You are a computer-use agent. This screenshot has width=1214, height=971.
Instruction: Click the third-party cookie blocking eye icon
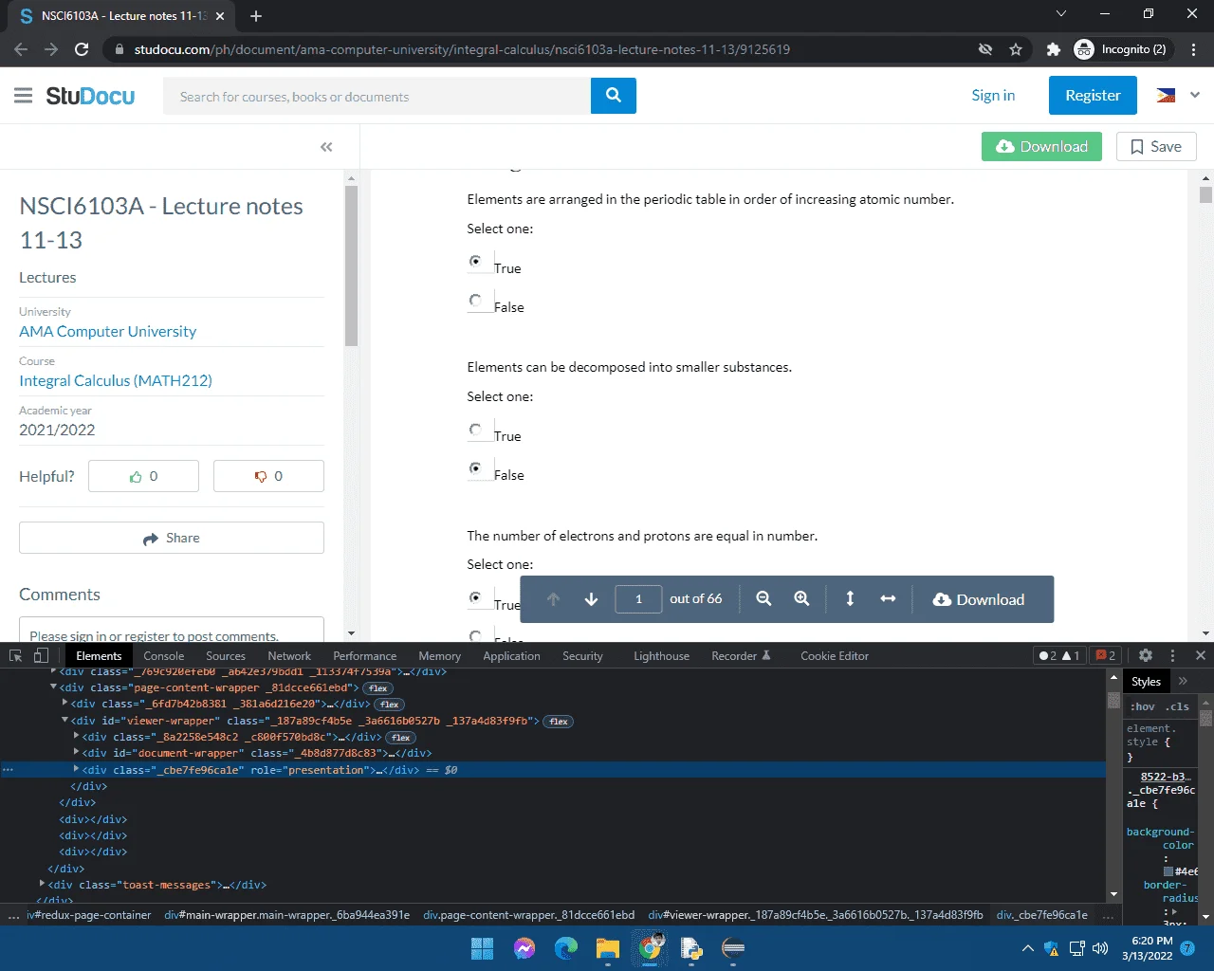point(985,49)
